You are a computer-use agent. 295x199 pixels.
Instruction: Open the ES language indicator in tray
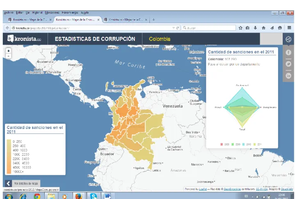(246, 196)
